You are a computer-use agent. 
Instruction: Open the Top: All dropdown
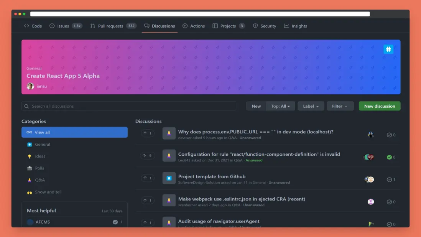(281, 106)
